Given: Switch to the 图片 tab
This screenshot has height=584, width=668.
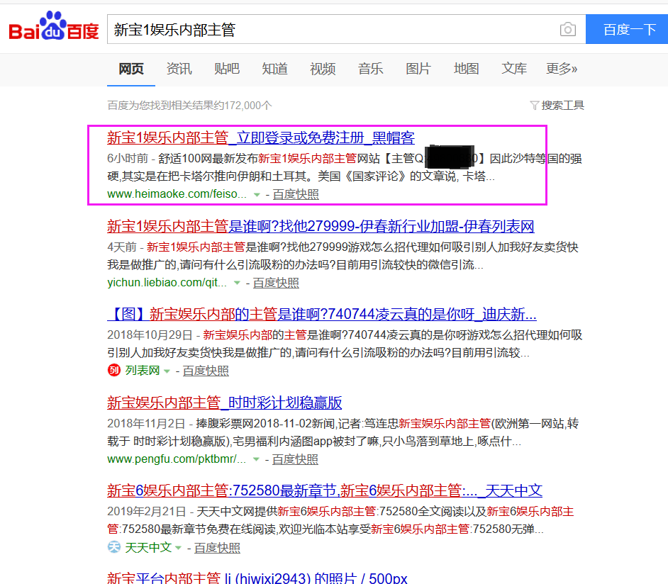Looking at the screenshot, I should click(418, 69).
